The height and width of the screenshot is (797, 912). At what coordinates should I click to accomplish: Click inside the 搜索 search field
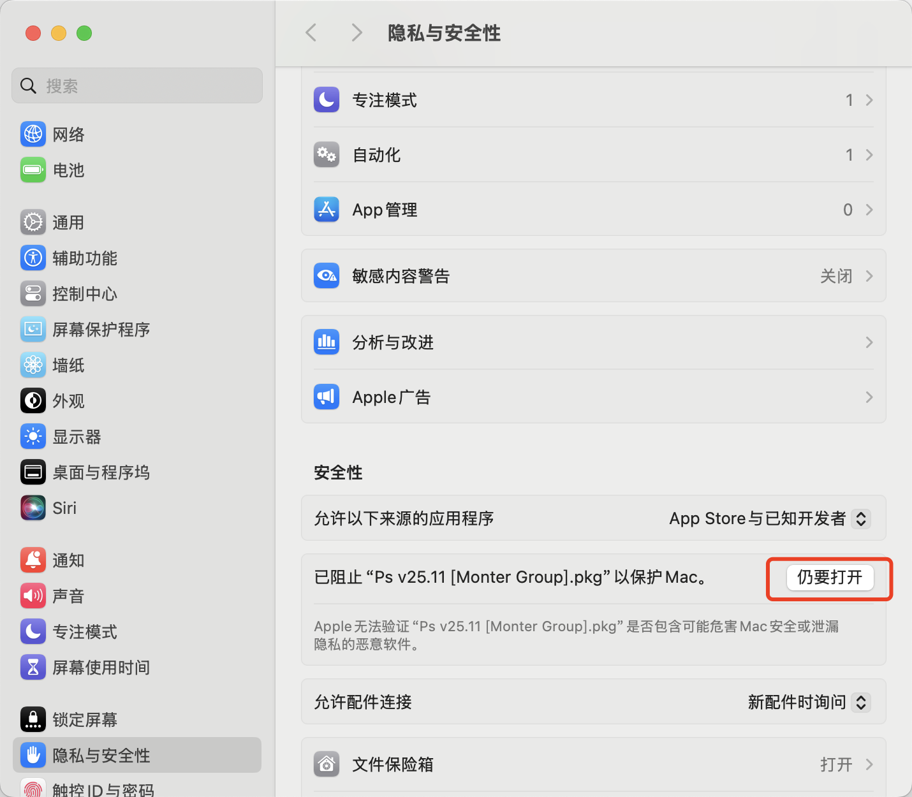point(137,85)
